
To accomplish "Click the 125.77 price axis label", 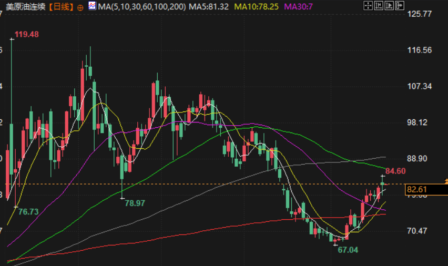I will (420, 14).
